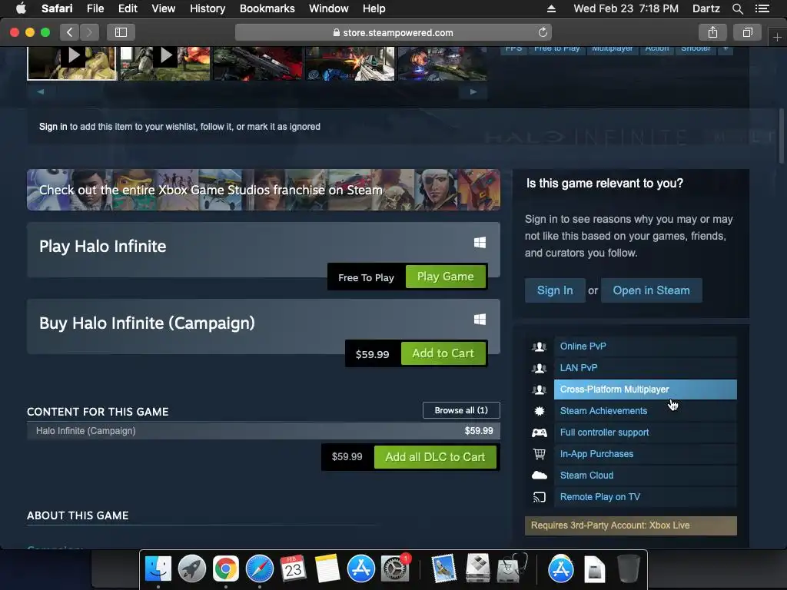Click the In-App Purchases cart icon
The width and height of the screenshot is (787, 590).
click(x=539, y=454)
